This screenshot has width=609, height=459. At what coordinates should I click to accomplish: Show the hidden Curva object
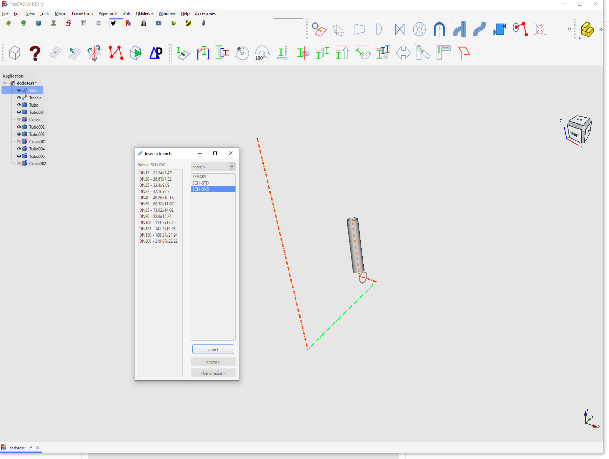[19, 119]
